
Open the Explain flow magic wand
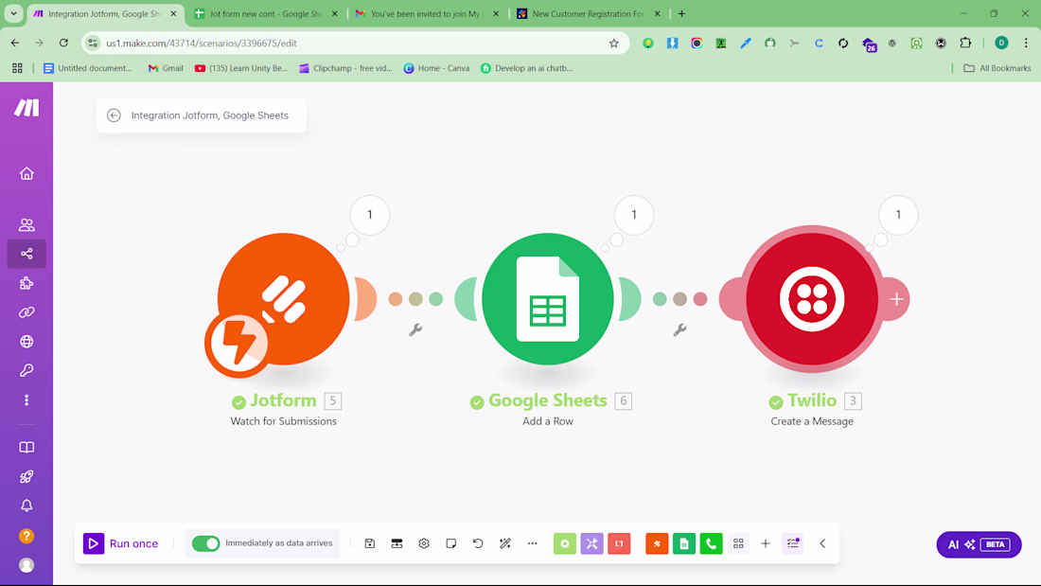(505, 543)
